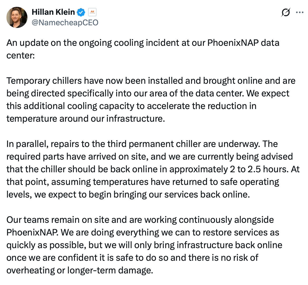Open the Namecheap affiliation badge icon
The width and height of the screenshot is (308, 285).
click(x=92, y=12)
